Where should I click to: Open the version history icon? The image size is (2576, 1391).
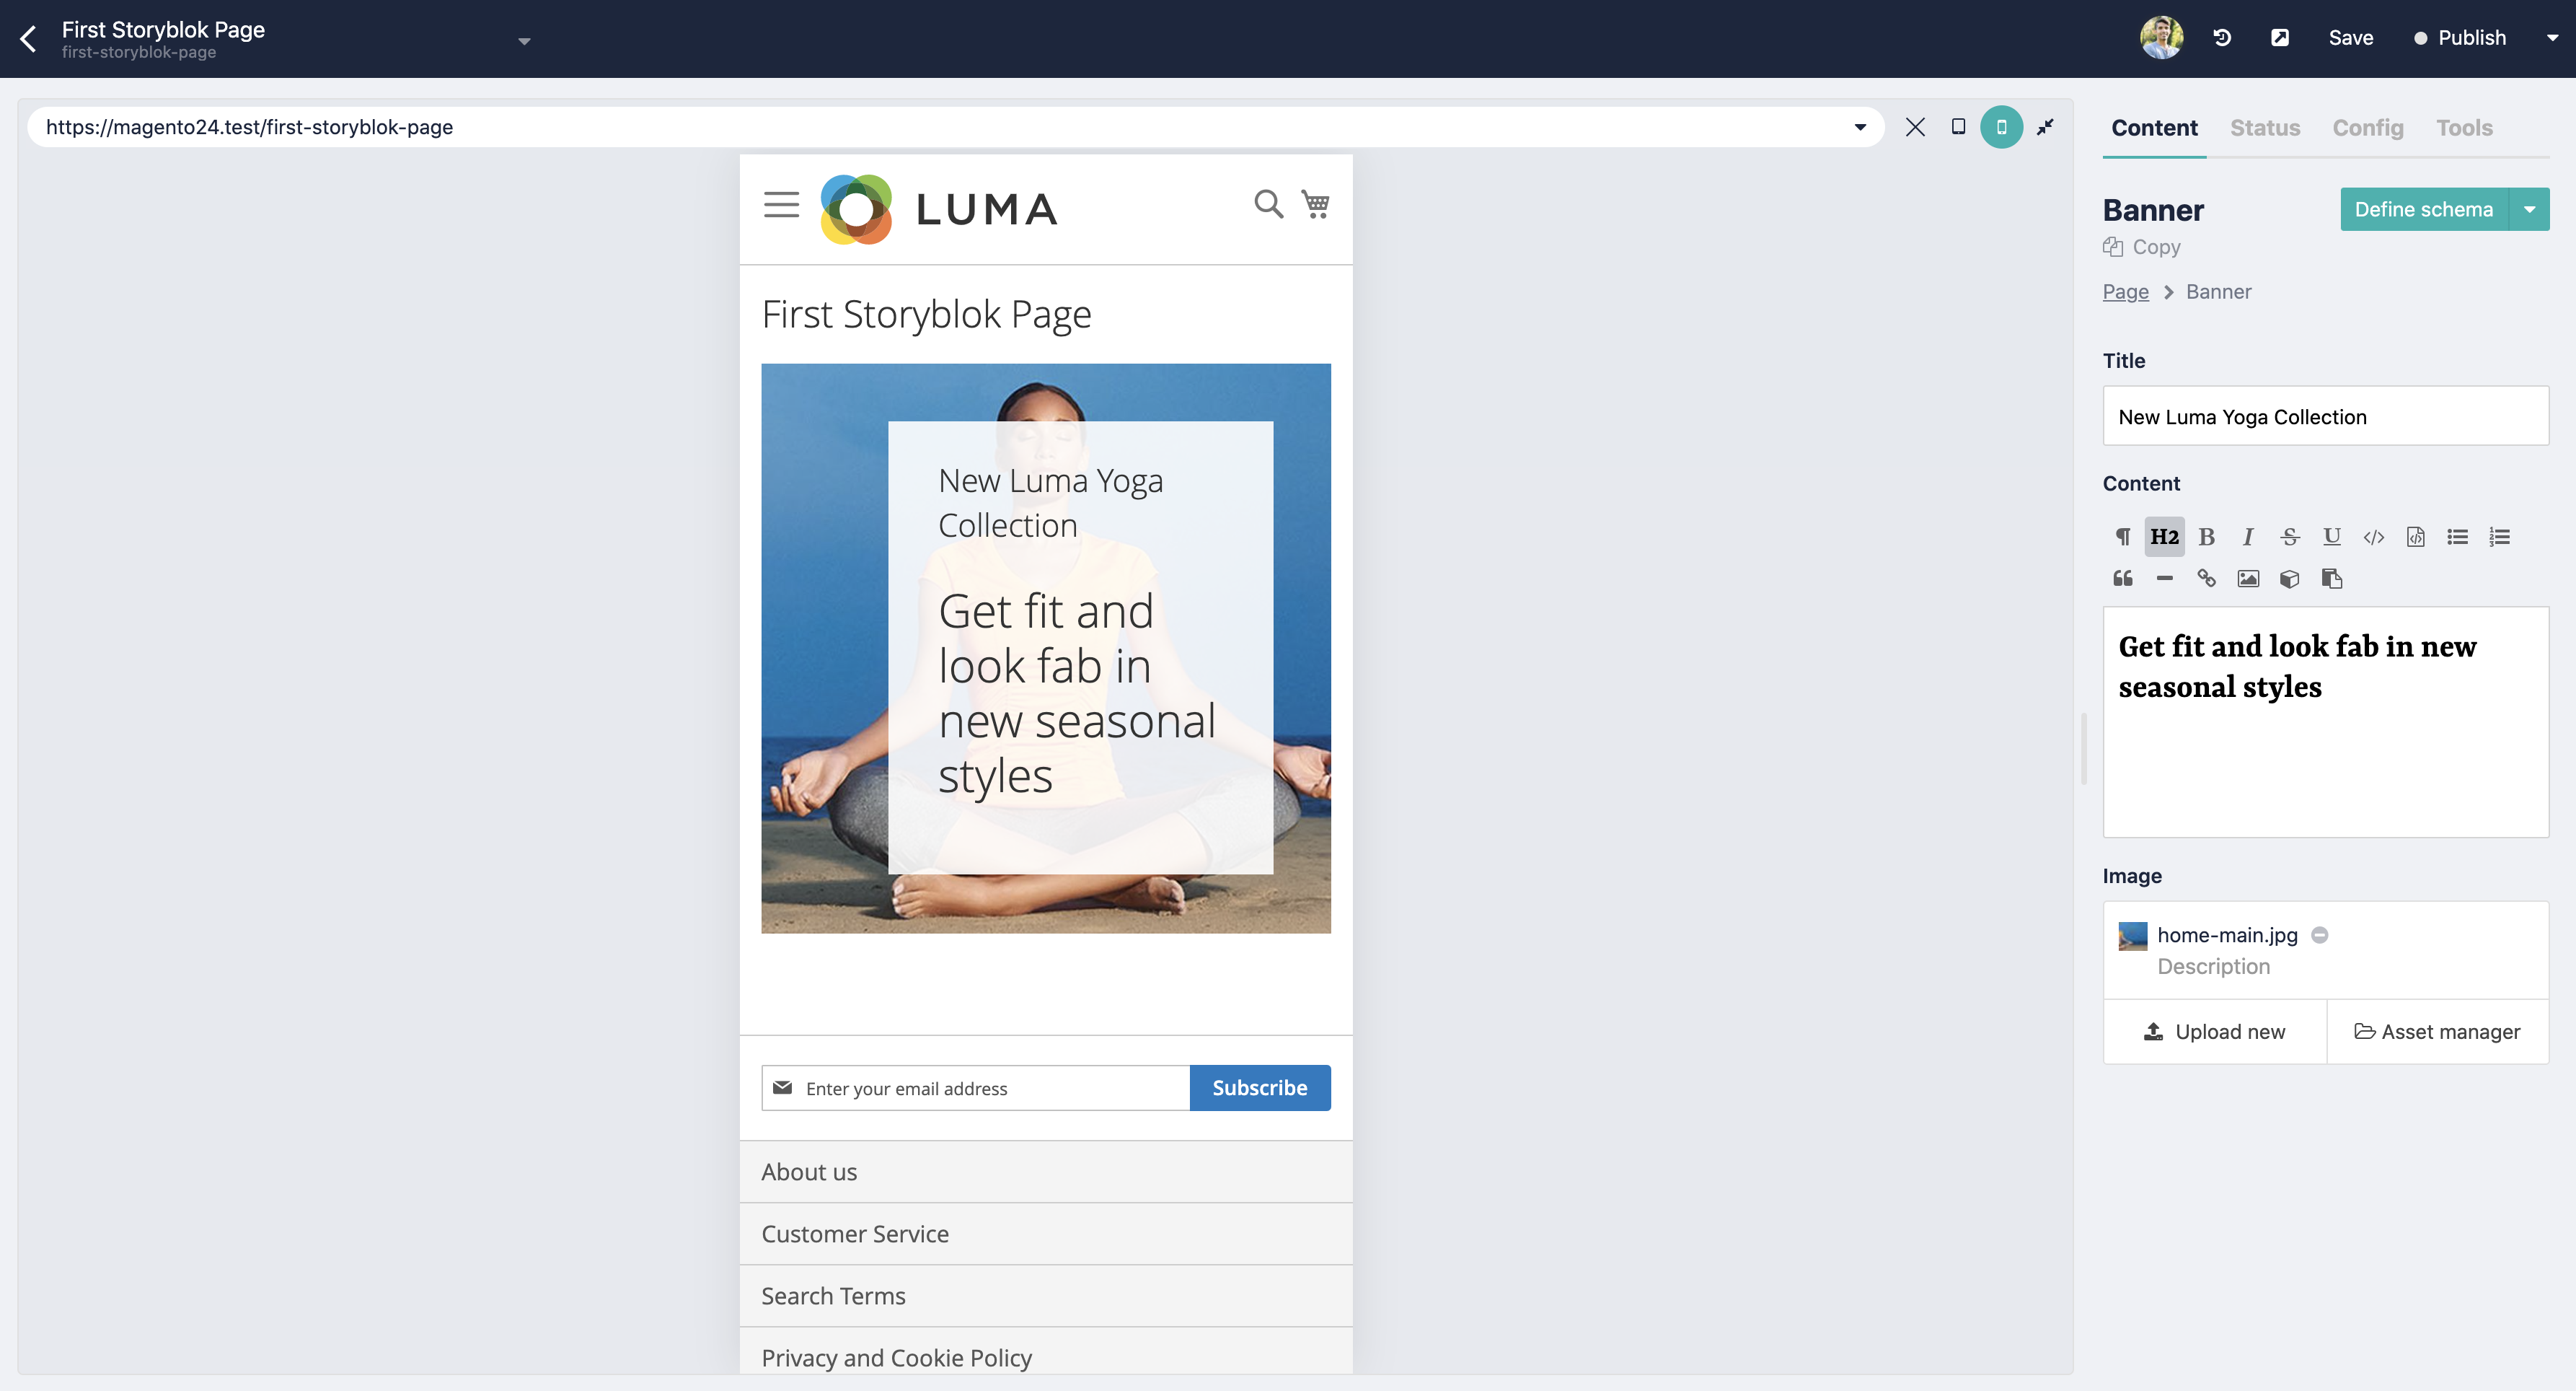click(x=2222, y=38)
